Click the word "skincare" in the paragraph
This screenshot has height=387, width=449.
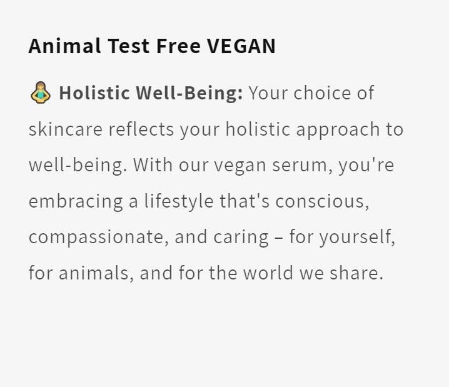click(x=66, y=130)
